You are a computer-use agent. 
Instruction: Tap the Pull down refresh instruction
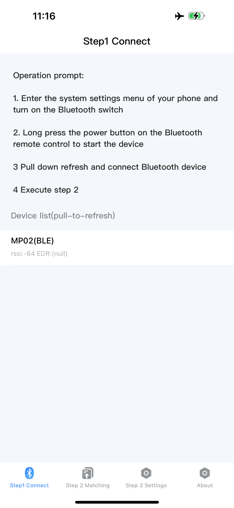(110, 167)
